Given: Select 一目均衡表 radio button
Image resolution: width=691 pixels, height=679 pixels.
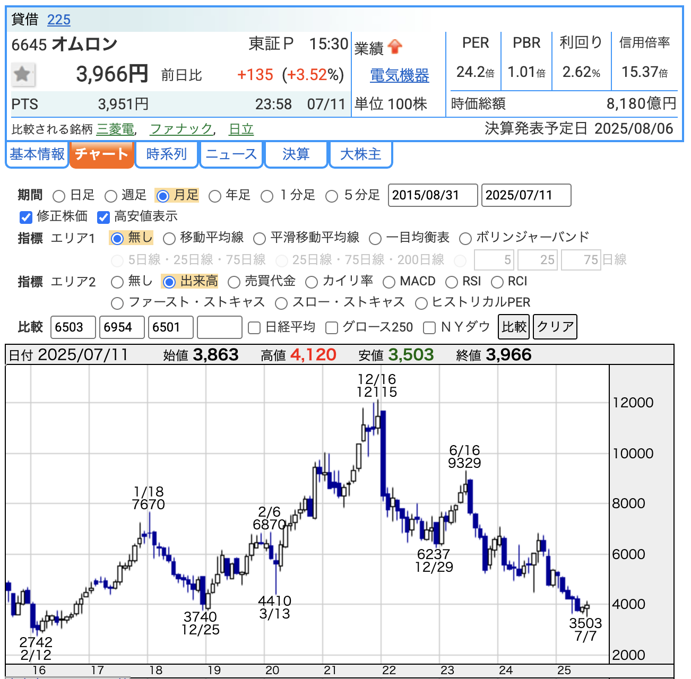Looking at the screenshot, I should point(375,239).
